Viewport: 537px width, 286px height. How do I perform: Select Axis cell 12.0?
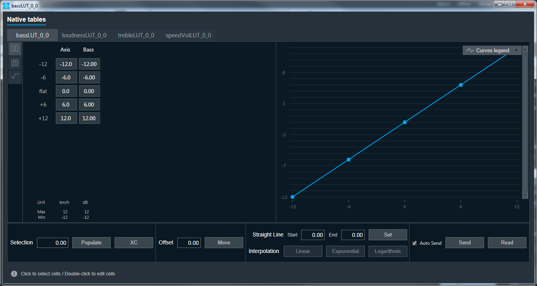66,118
